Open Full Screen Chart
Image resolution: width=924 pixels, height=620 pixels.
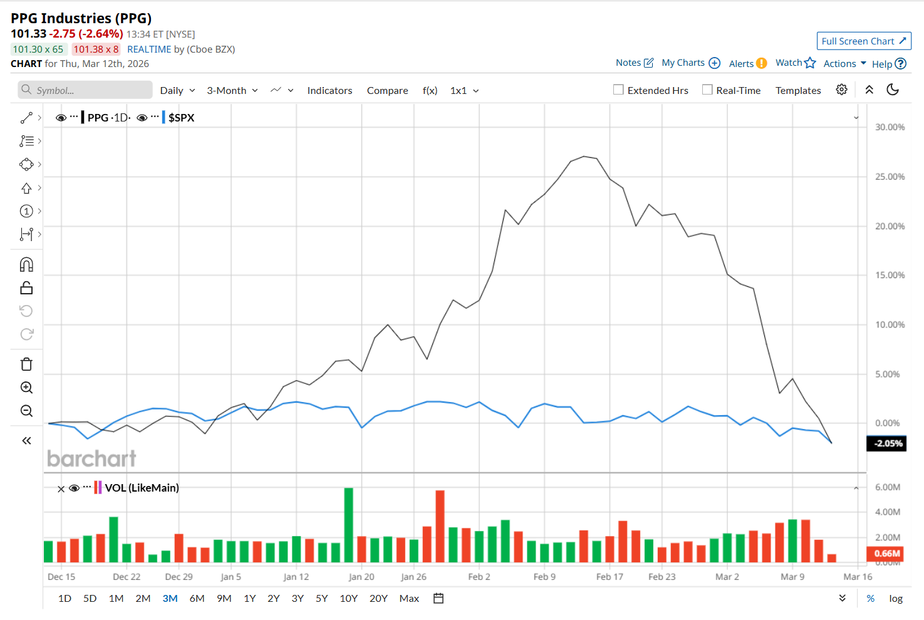coord(864,41)
